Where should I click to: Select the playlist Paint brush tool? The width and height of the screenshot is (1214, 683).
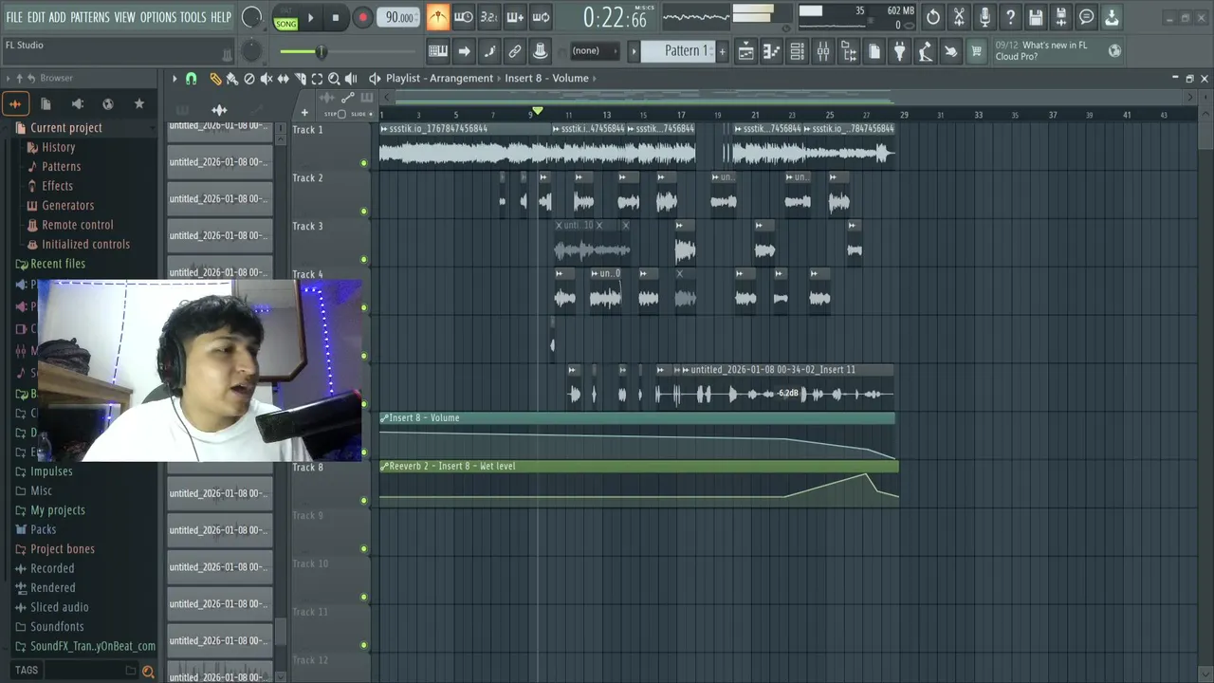pos(232,79)
